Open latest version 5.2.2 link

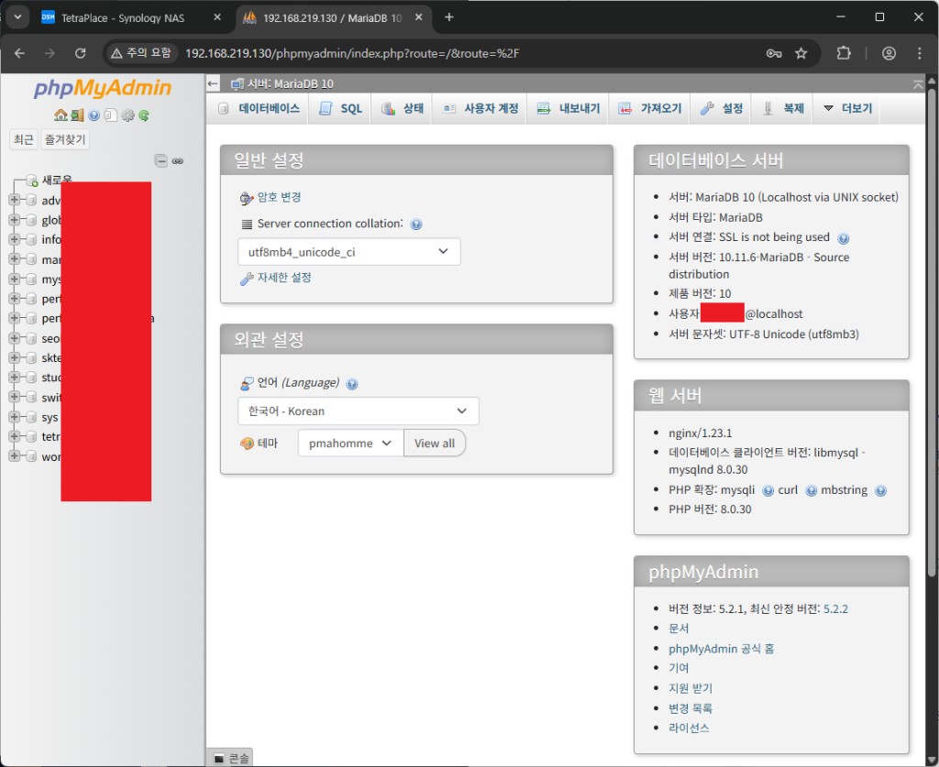pyautogui.click(x=835, y=609)
